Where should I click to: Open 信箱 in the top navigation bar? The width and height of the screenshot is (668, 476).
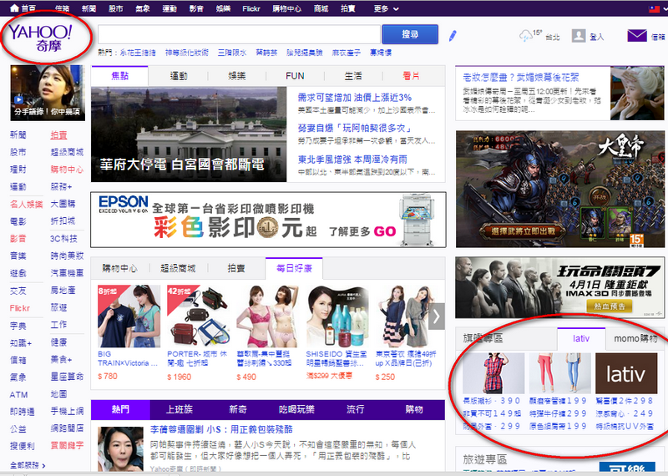[62, 8]
